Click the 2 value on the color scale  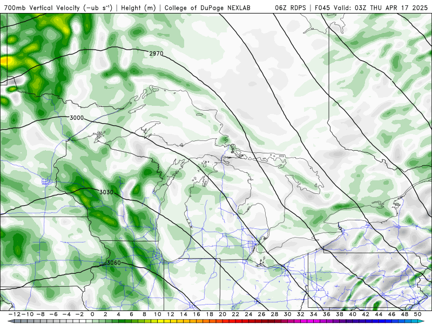[105, 314]
